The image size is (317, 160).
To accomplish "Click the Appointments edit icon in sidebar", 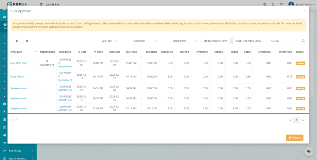I will pos(5,158).
